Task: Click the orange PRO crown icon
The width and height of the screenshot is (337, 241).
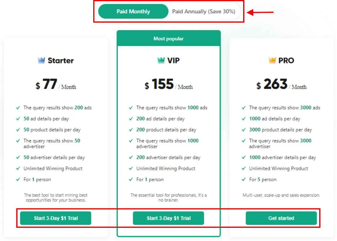Action: tap(272, 60)
